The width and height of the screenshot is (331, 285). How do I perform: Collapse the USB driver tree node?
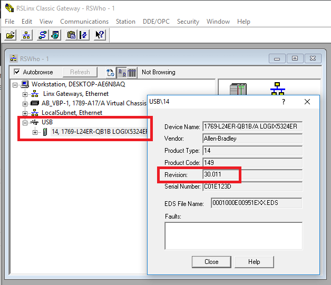[25, 122]
